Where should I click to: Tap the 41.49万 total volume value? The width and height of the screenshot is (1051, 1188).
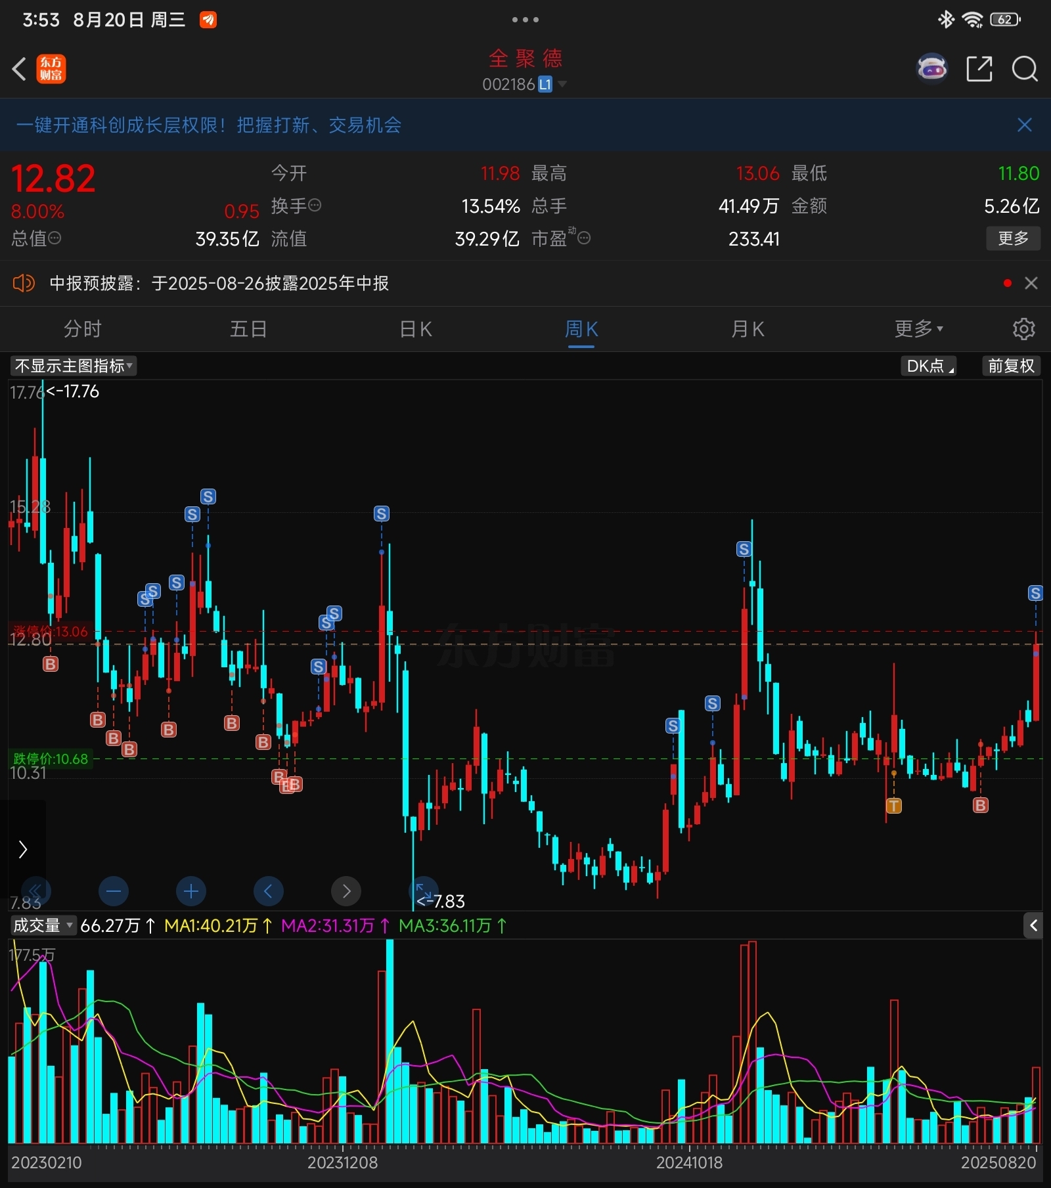[x=748, y=206]
